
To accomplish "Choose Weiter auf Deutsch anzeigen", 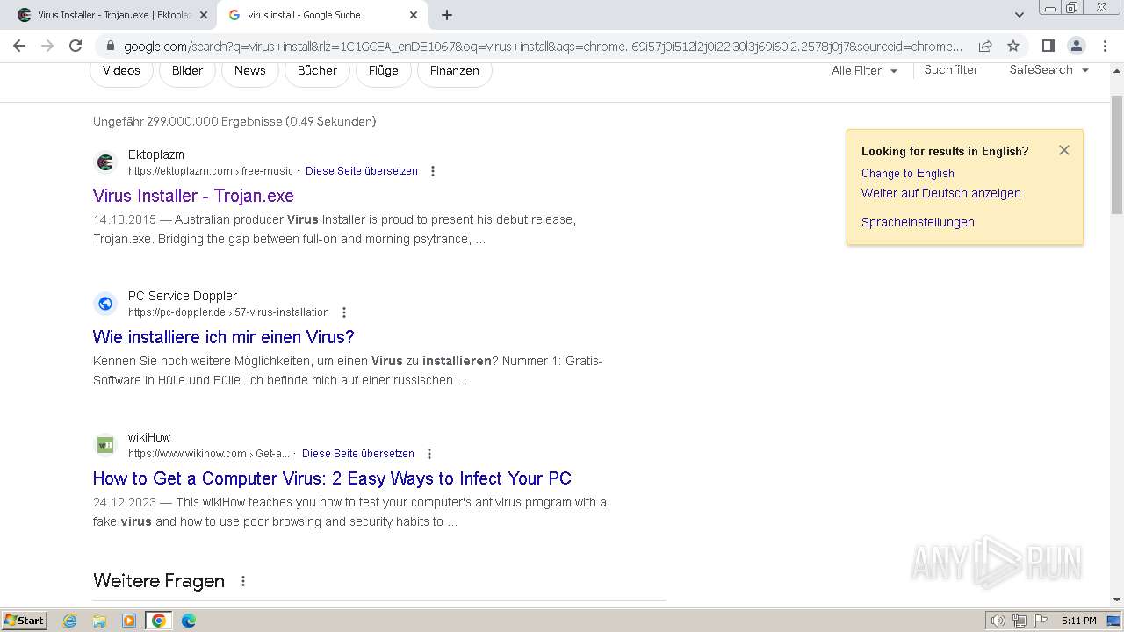I will [940, 193].
